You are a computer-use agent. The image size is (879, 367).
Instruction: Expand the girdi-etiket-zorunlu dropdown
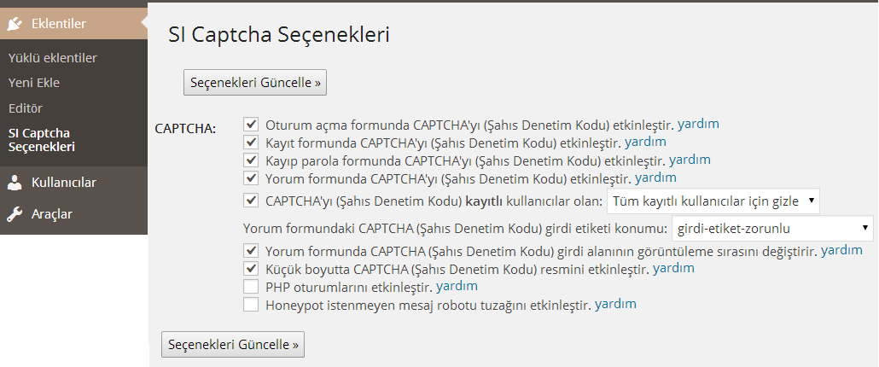pyautogui.click(x=773, y=229)
